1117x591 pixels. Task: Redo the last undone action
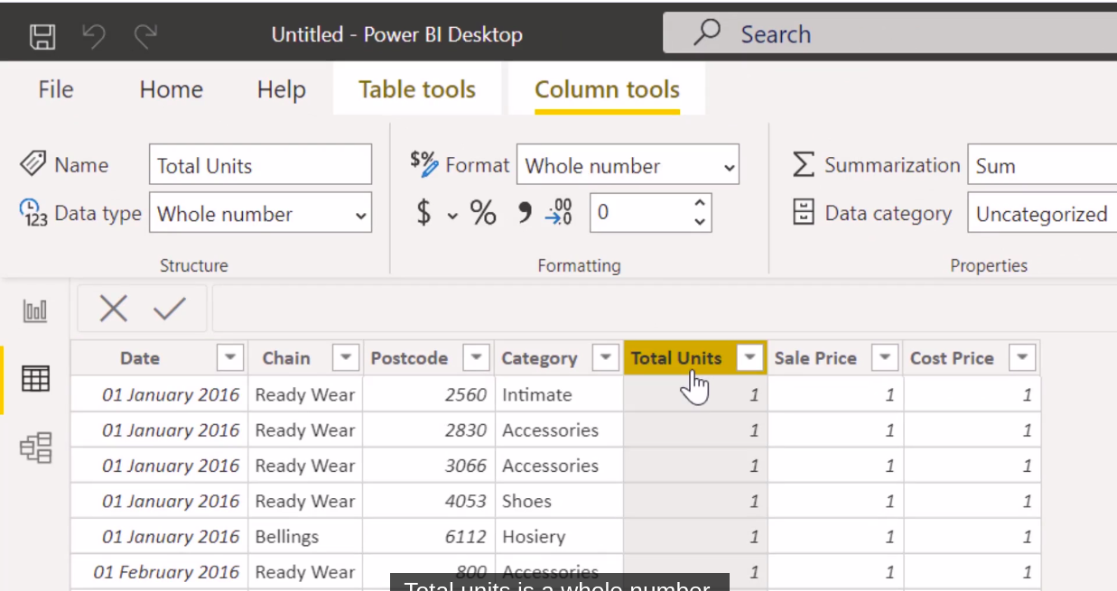coord(144,36)
